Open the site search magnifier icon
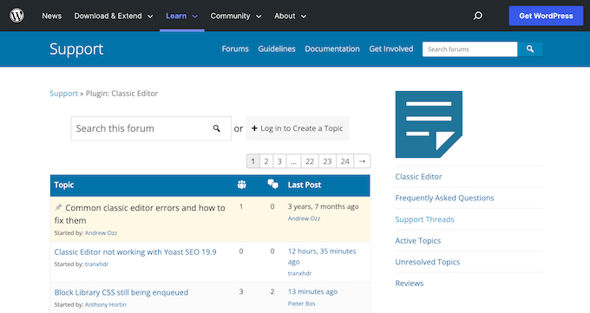The height and width of the screenshot is (313, 590). [478, 16]
